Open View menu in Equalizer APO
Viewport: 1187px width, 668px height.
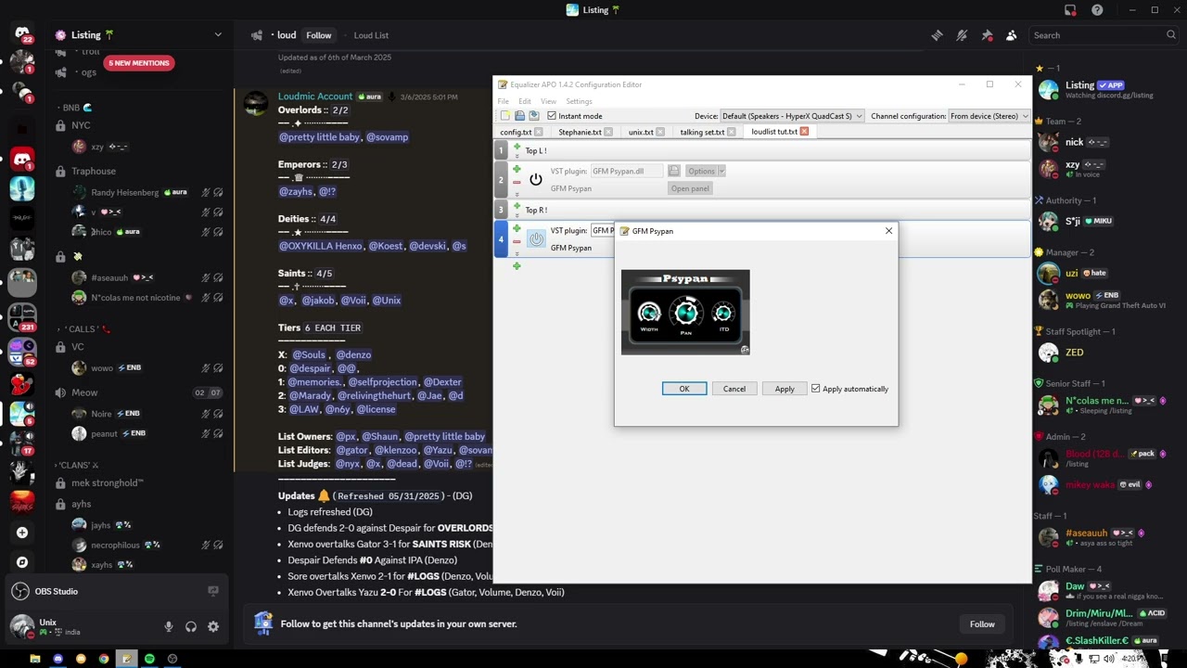[x=548, y=101]
